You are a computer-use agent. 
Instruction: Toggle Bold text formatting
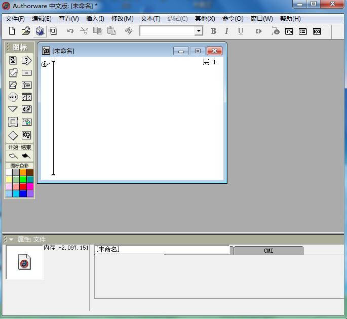(x=213, y=31)
